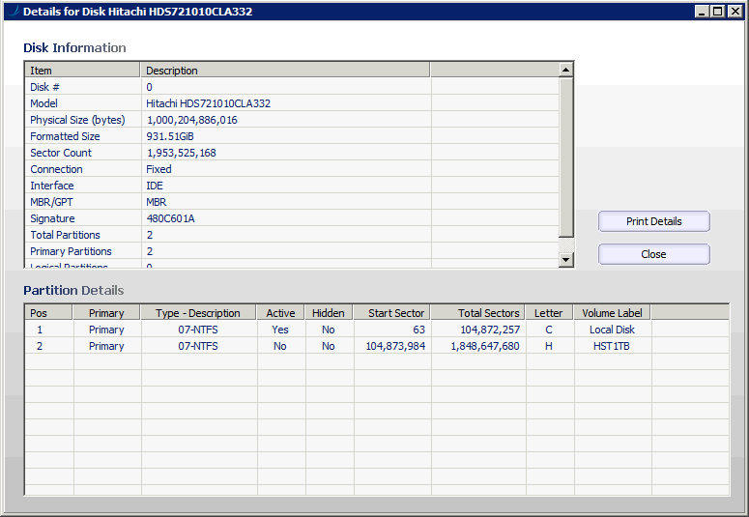Image resolution: width=749 pixels, height=517 pixels.
Task: Sort by Start Sector column header
Action: [x=391, y=313]
